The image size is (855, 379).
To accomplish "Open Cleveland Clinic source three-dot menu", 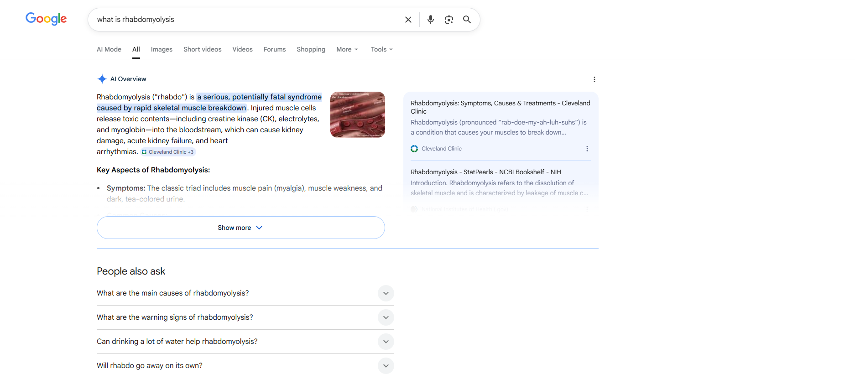I will coord(587,149).
